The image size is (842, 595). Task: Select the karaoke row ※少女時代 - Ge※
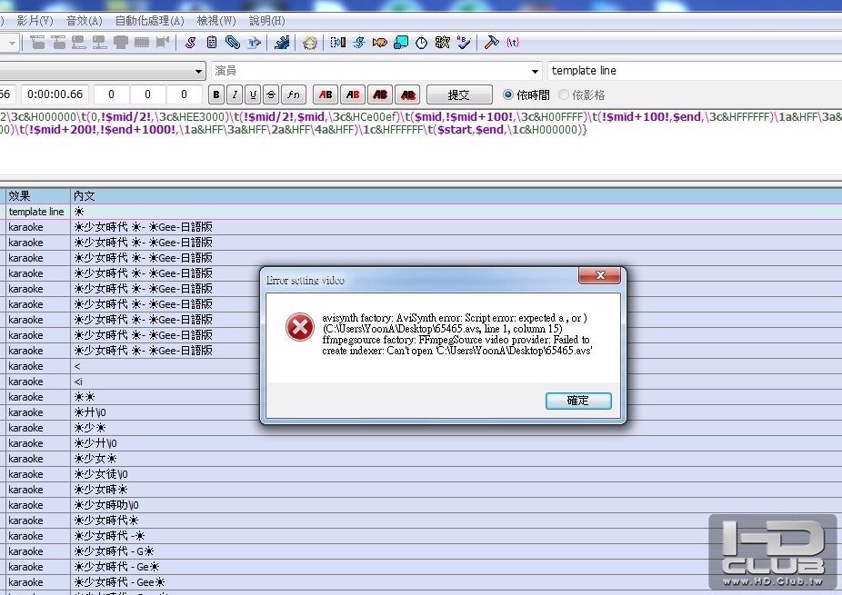coord(421,567)
